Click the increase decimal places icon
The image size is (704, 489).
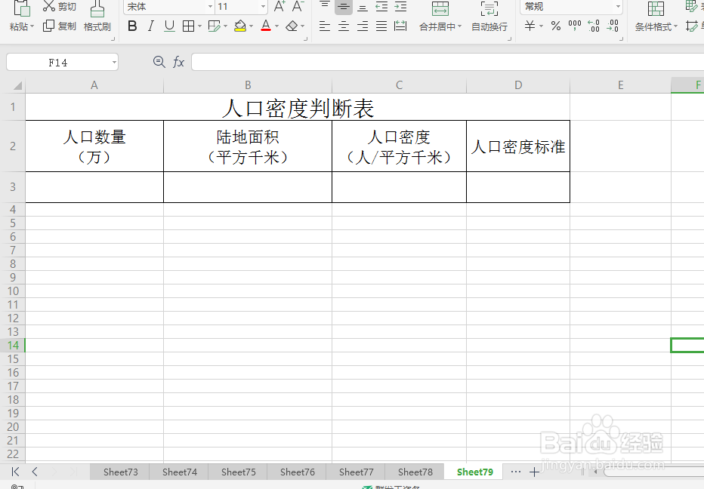[x=594, y=26]
